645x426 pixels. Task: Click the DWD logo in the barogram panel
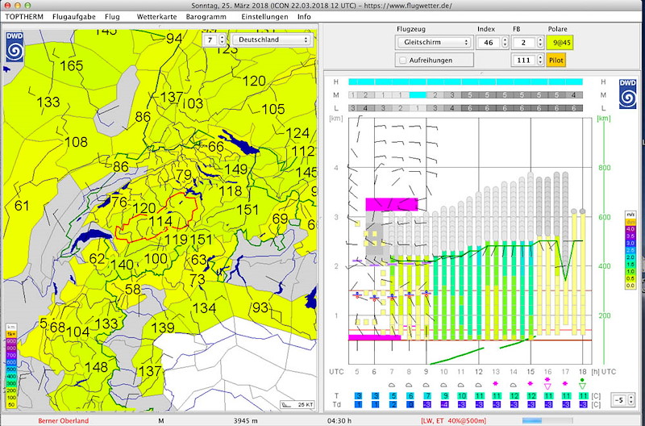click(627, 94)
